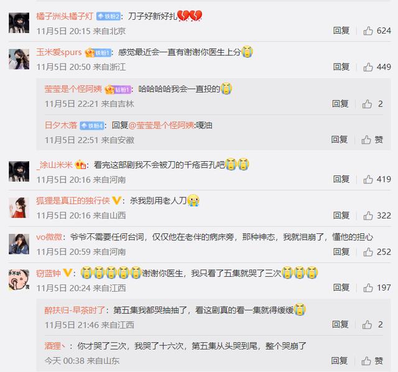Reply to 醉扶归-早茶时了's comment

[x=340, y=325]
